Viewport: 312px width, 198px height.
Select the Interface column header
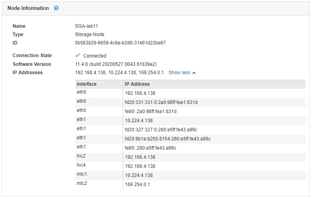click(87, 84)
